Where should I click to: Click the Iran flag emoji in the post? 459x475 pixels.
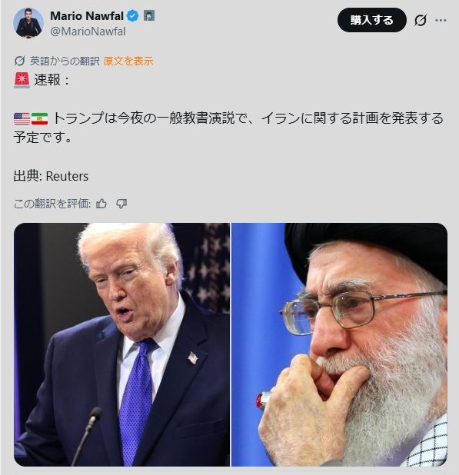tap(40, 118)
